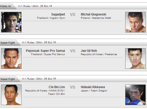147x109 pixels.
Task: Click the Japan / Team Dragon text
Action: click(x=94, y=91)
